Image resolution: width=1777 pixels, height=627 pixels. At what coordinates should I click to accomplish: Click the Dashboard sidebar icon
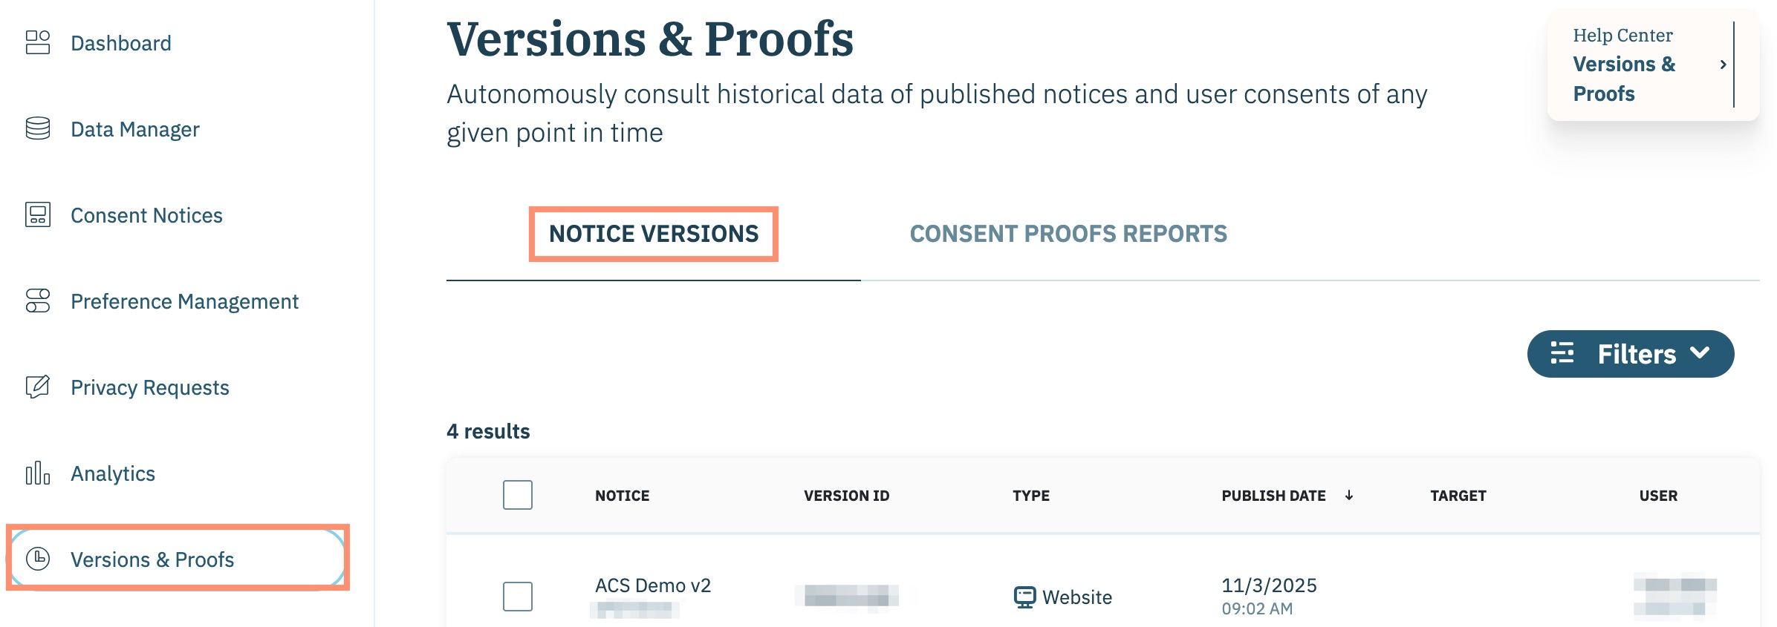(38, 43)
